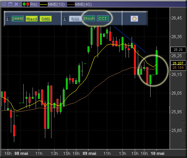187x158 pixels.
Task: Toggle the DMI indicator
Action: (46, 19)
